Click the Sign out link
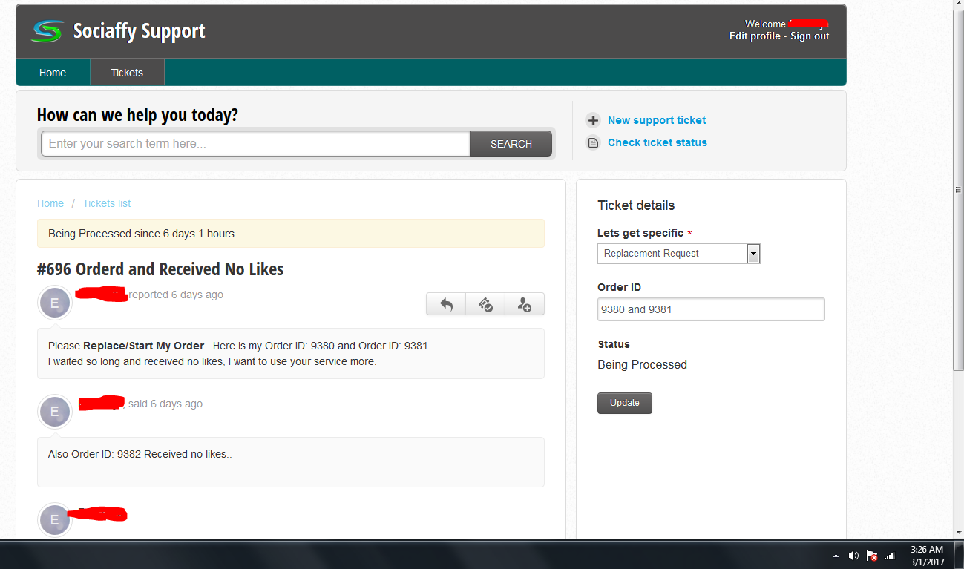This screenshot has height=569, width=964. pyautogui.click(x=810, y=36)
